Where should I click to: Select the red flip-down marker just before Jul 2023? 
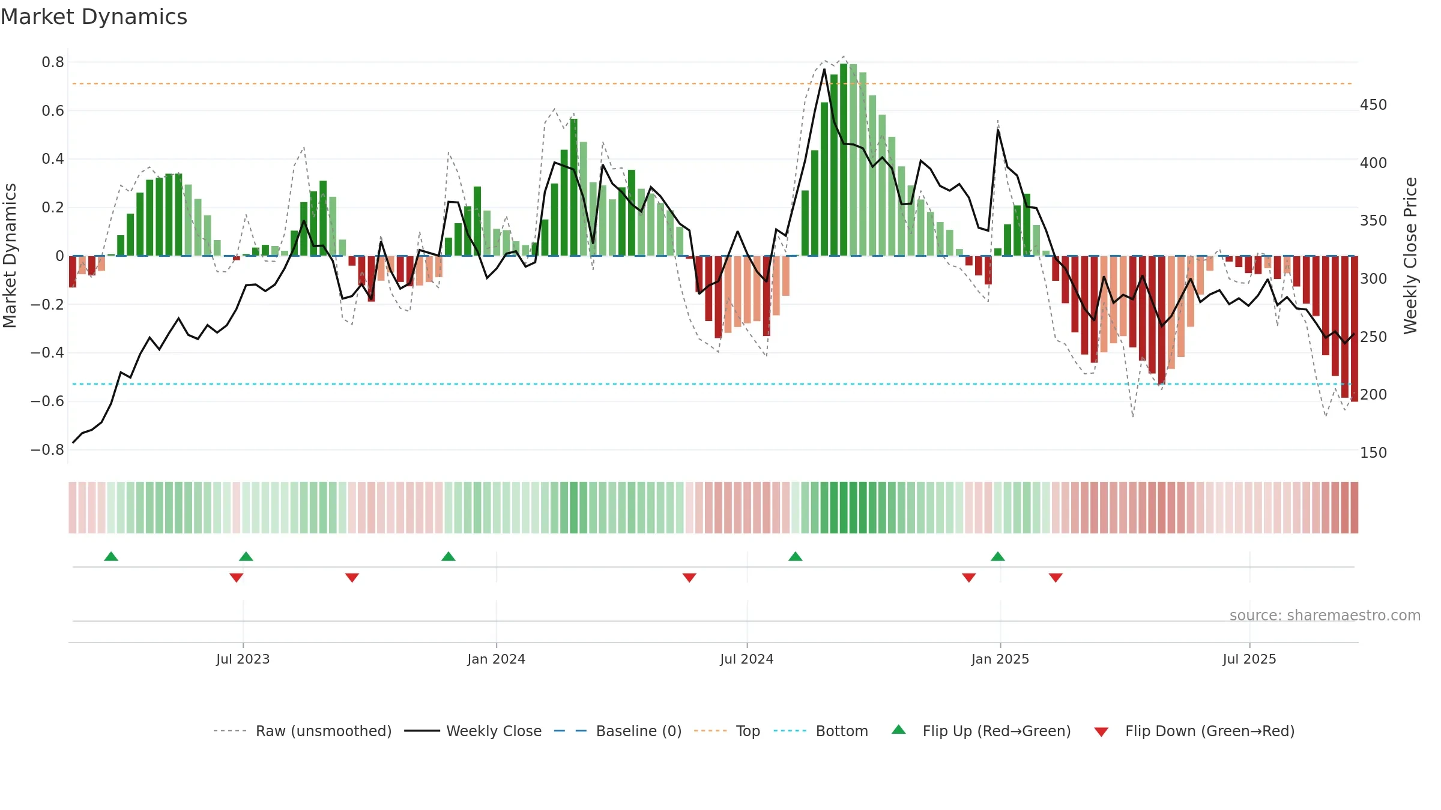pos(237,578)
